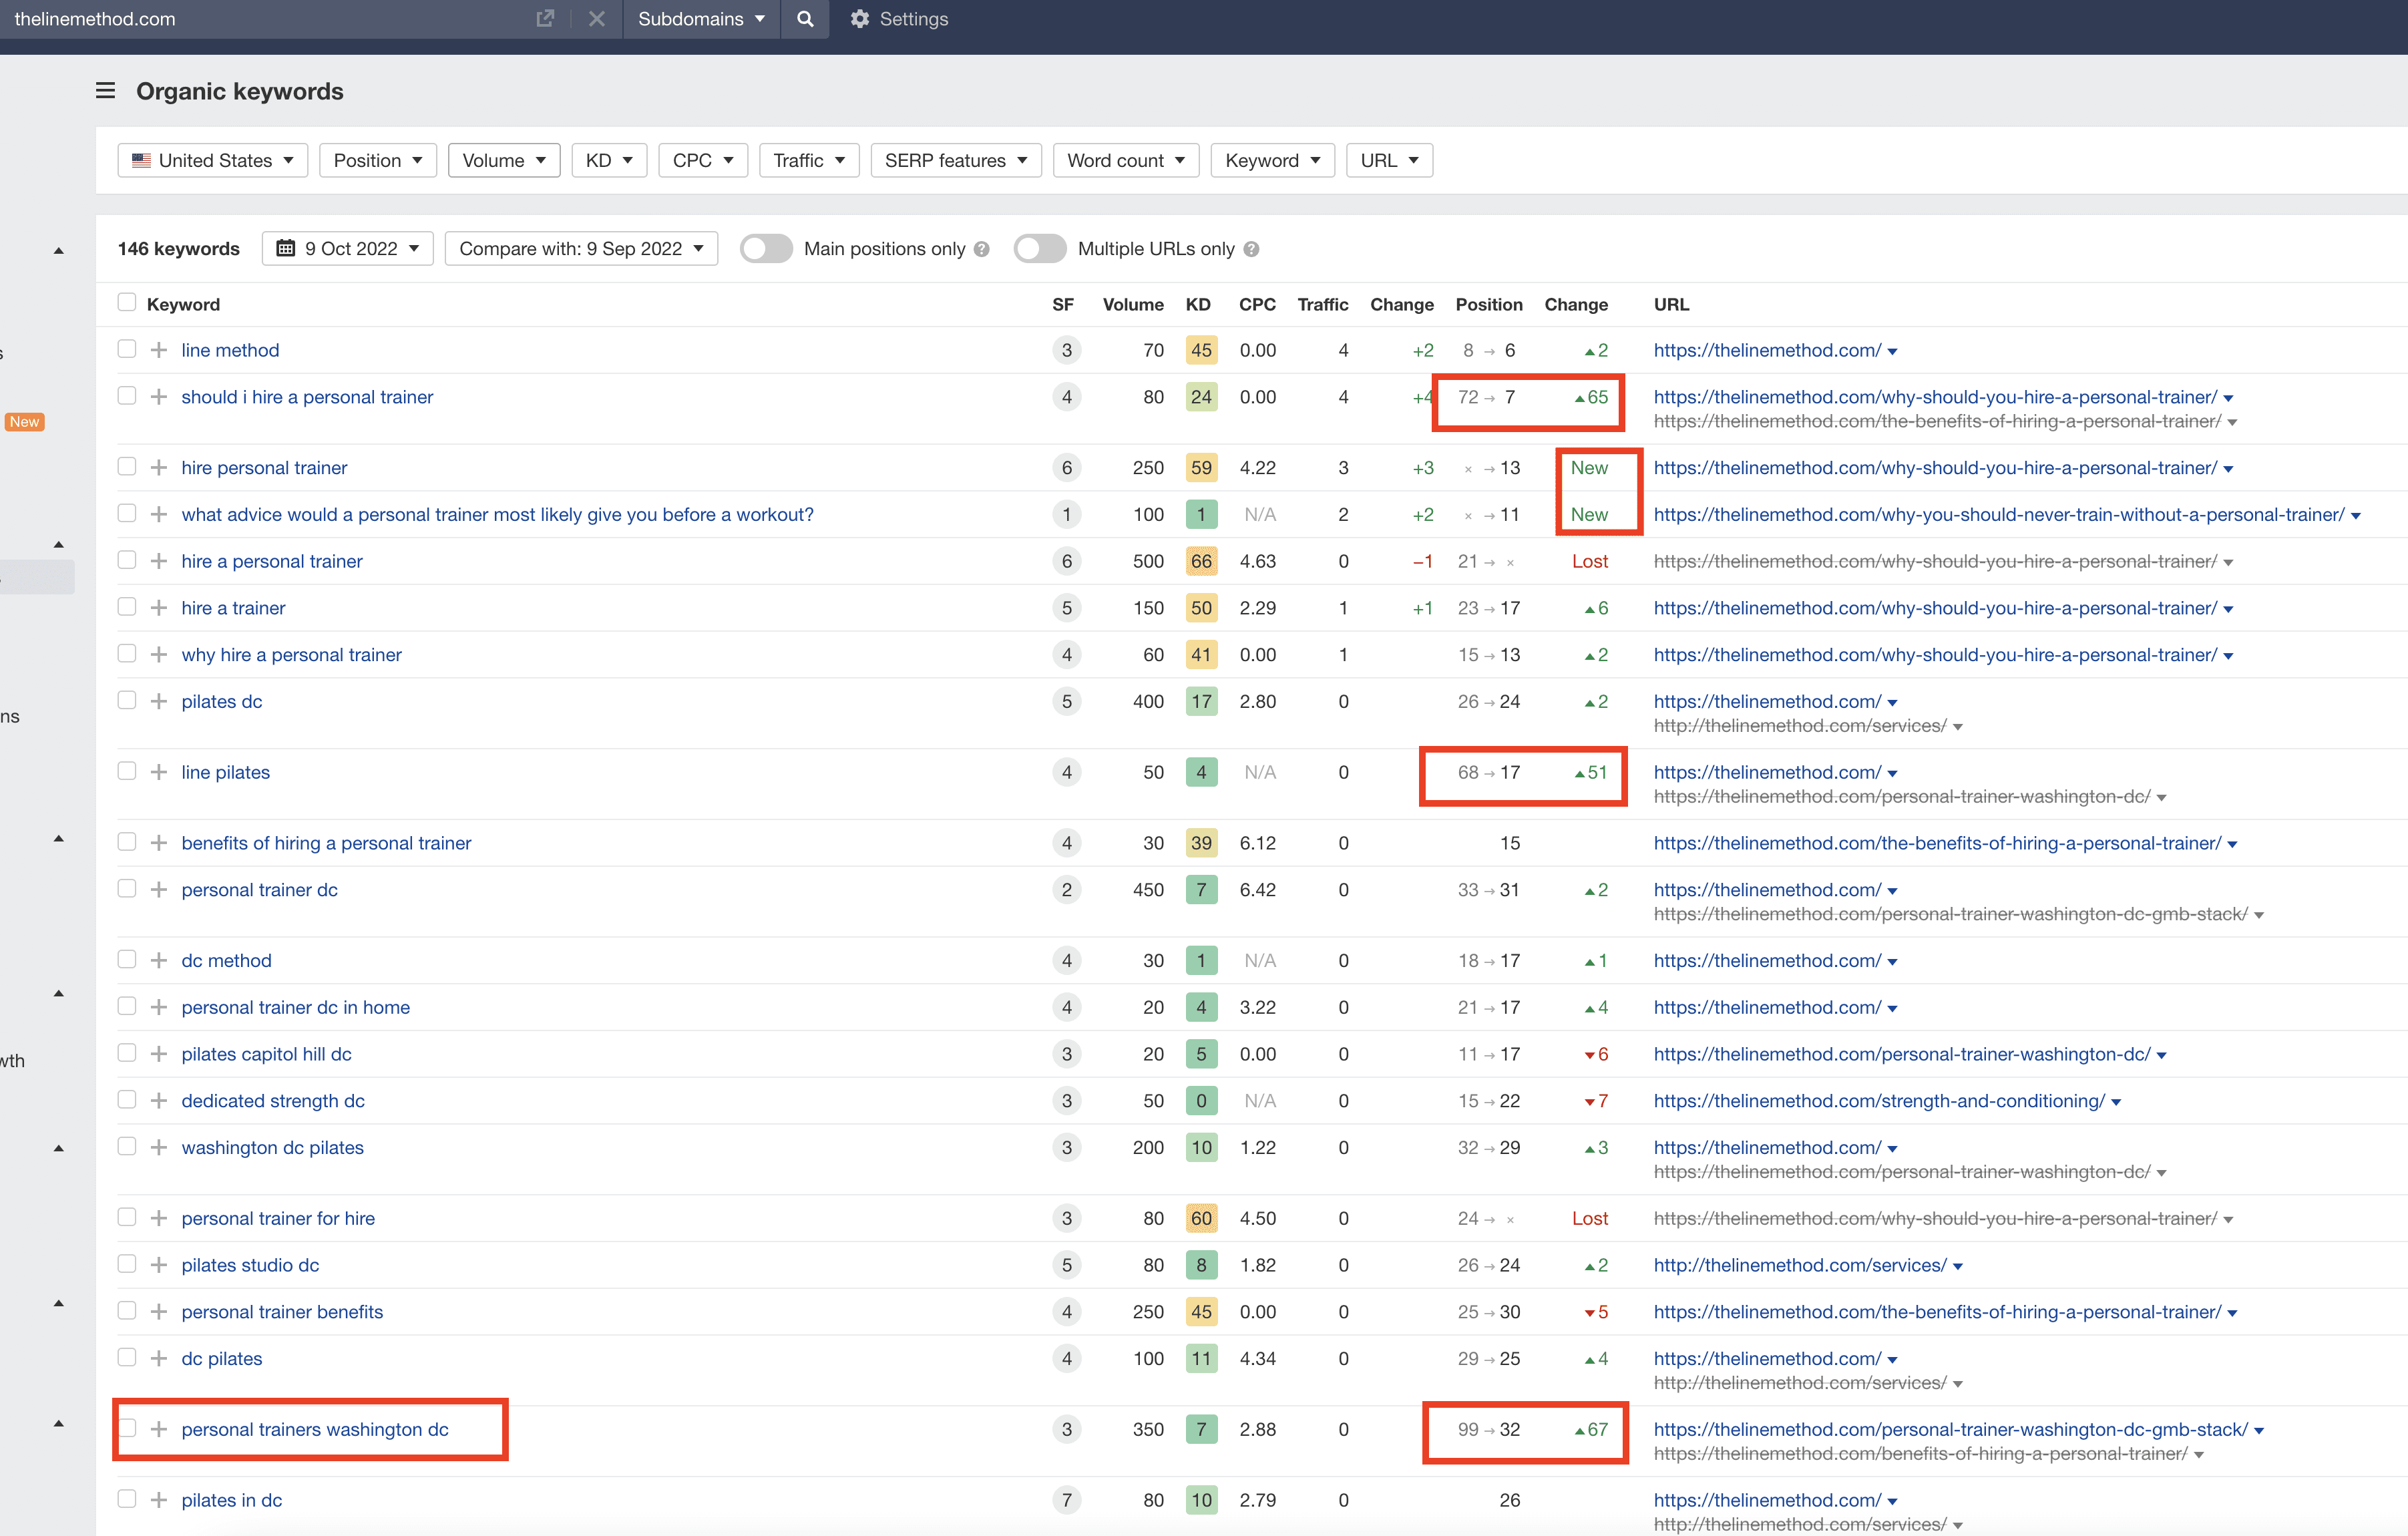
Task: Click the help icon next to Main positions only
Action: pyautogui.click(x=982, y=249)
